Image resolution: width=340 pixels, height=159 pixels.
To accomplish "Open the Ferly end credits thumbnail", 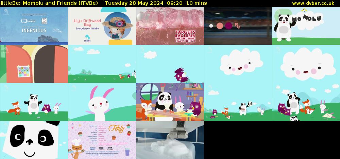I will (102, 140).
